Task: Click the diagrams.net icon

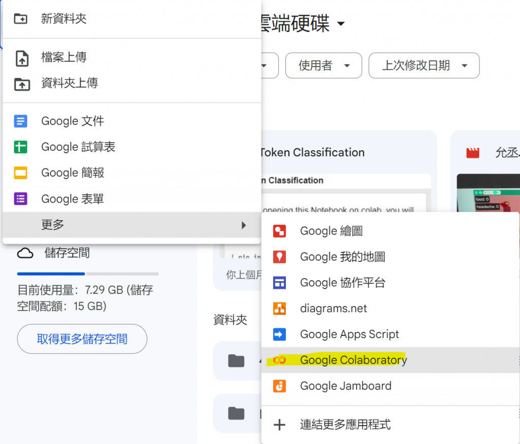Action: tap(280, 309)
